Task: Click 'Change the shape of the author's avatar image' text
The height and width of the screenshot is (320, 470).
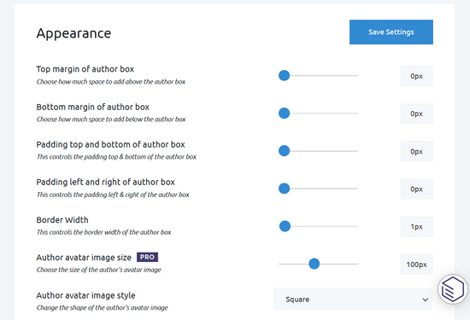Action: [103, 308]
